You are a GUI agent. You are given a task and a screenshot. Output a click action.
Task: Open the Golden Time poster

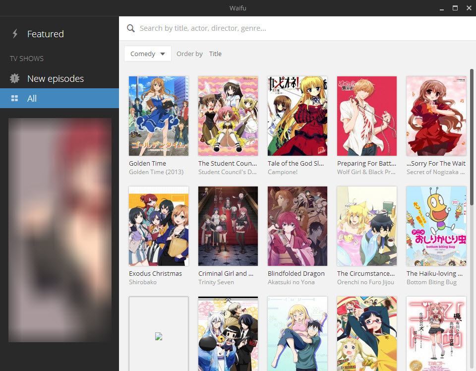[159, 116]
